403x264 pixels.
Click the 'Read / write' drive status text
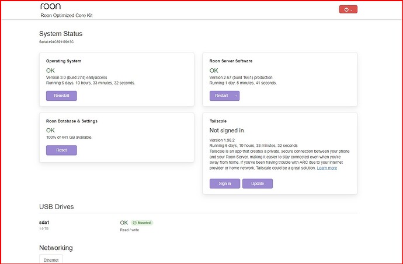point(130,230)
